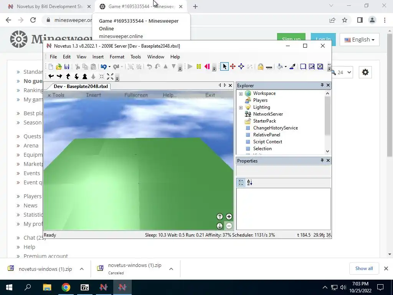
Task: Click the grey Redo arrow
Action: coord(116,67)
